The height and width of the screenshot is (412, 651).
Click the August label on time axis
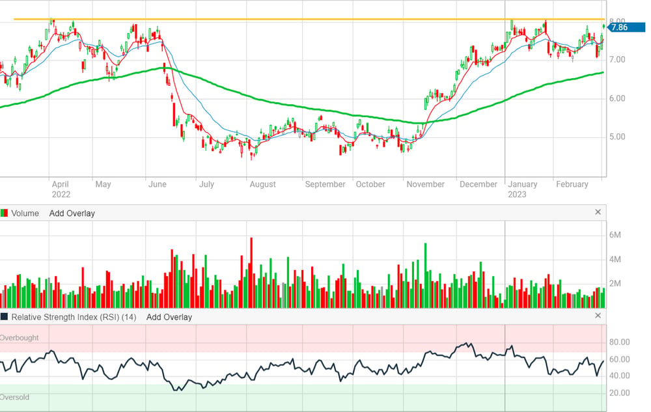tap(262, 184)
